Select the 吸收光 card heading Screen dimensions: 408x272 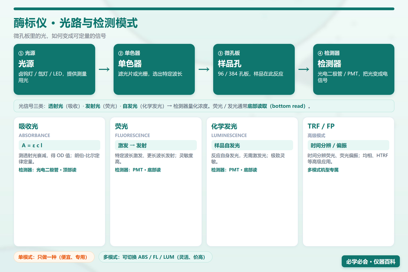[28, 126]
